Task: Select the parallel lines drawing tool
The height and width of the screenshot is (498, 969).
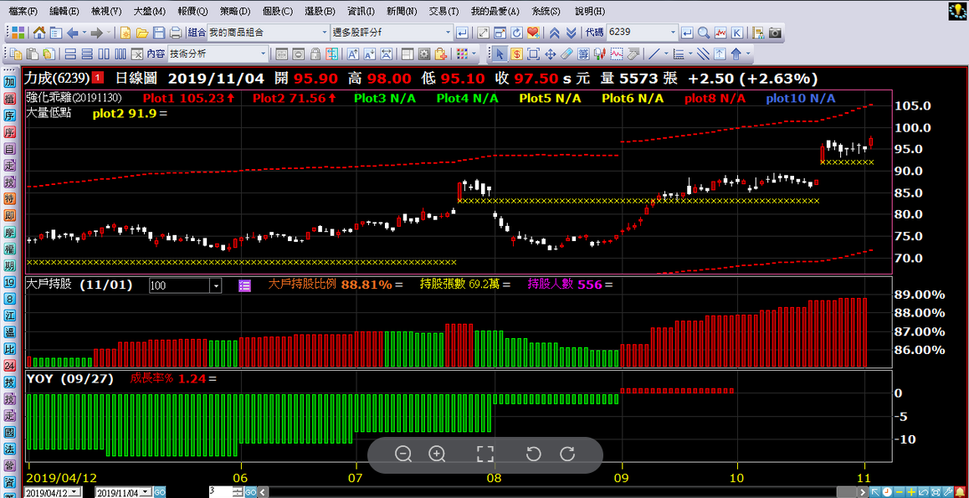Action: (x=703, y=54)
